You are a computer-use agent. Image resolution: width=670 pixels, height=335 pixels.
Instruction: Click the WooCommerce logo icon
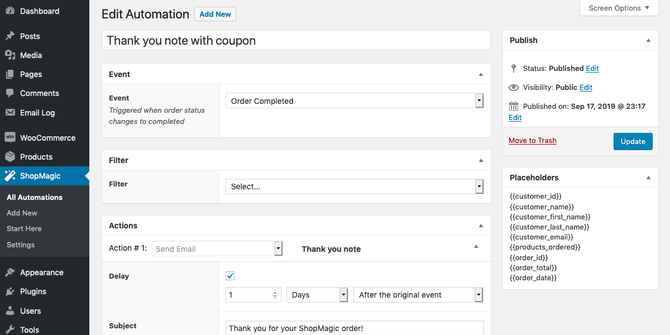coord(10,138)
